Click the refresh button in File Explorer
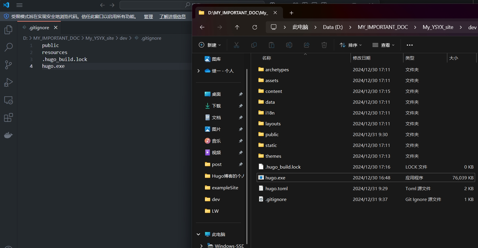 tap(255, 27)
